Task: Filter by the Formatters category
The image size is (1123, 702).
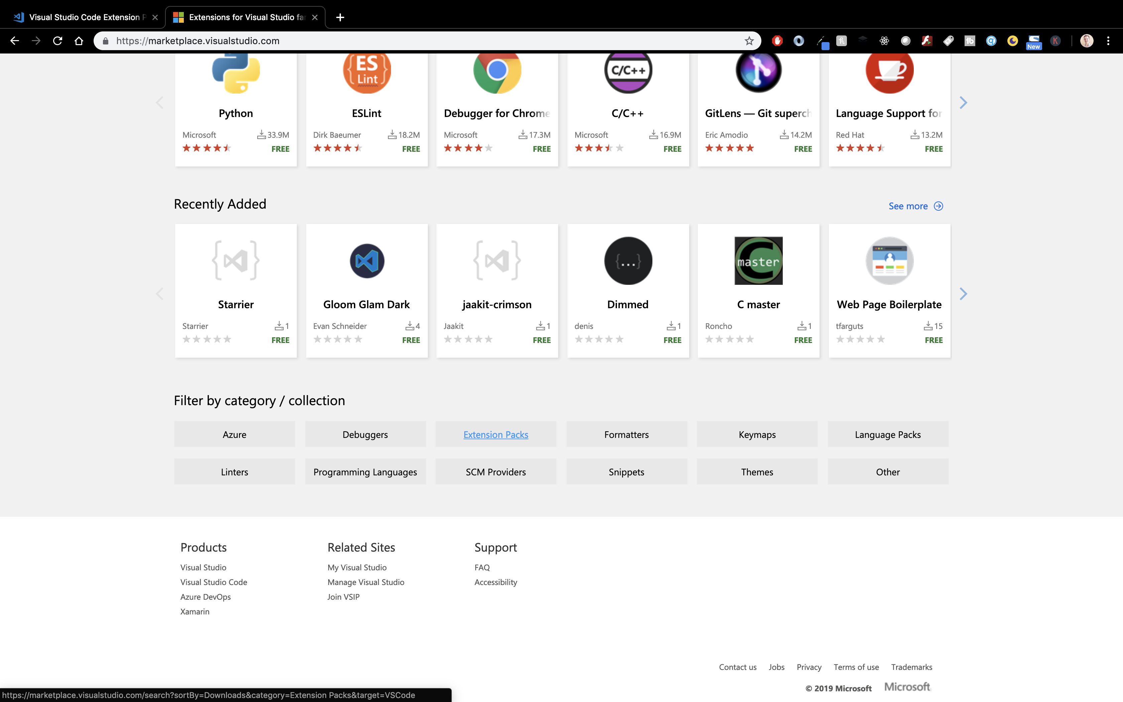Action: (x=626, y=434)
